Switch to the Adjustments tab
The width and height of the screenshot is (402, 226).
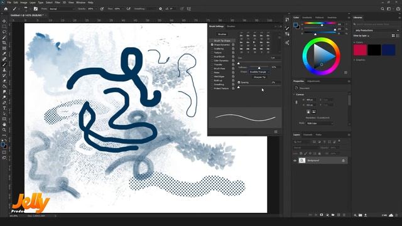[313, 81]
